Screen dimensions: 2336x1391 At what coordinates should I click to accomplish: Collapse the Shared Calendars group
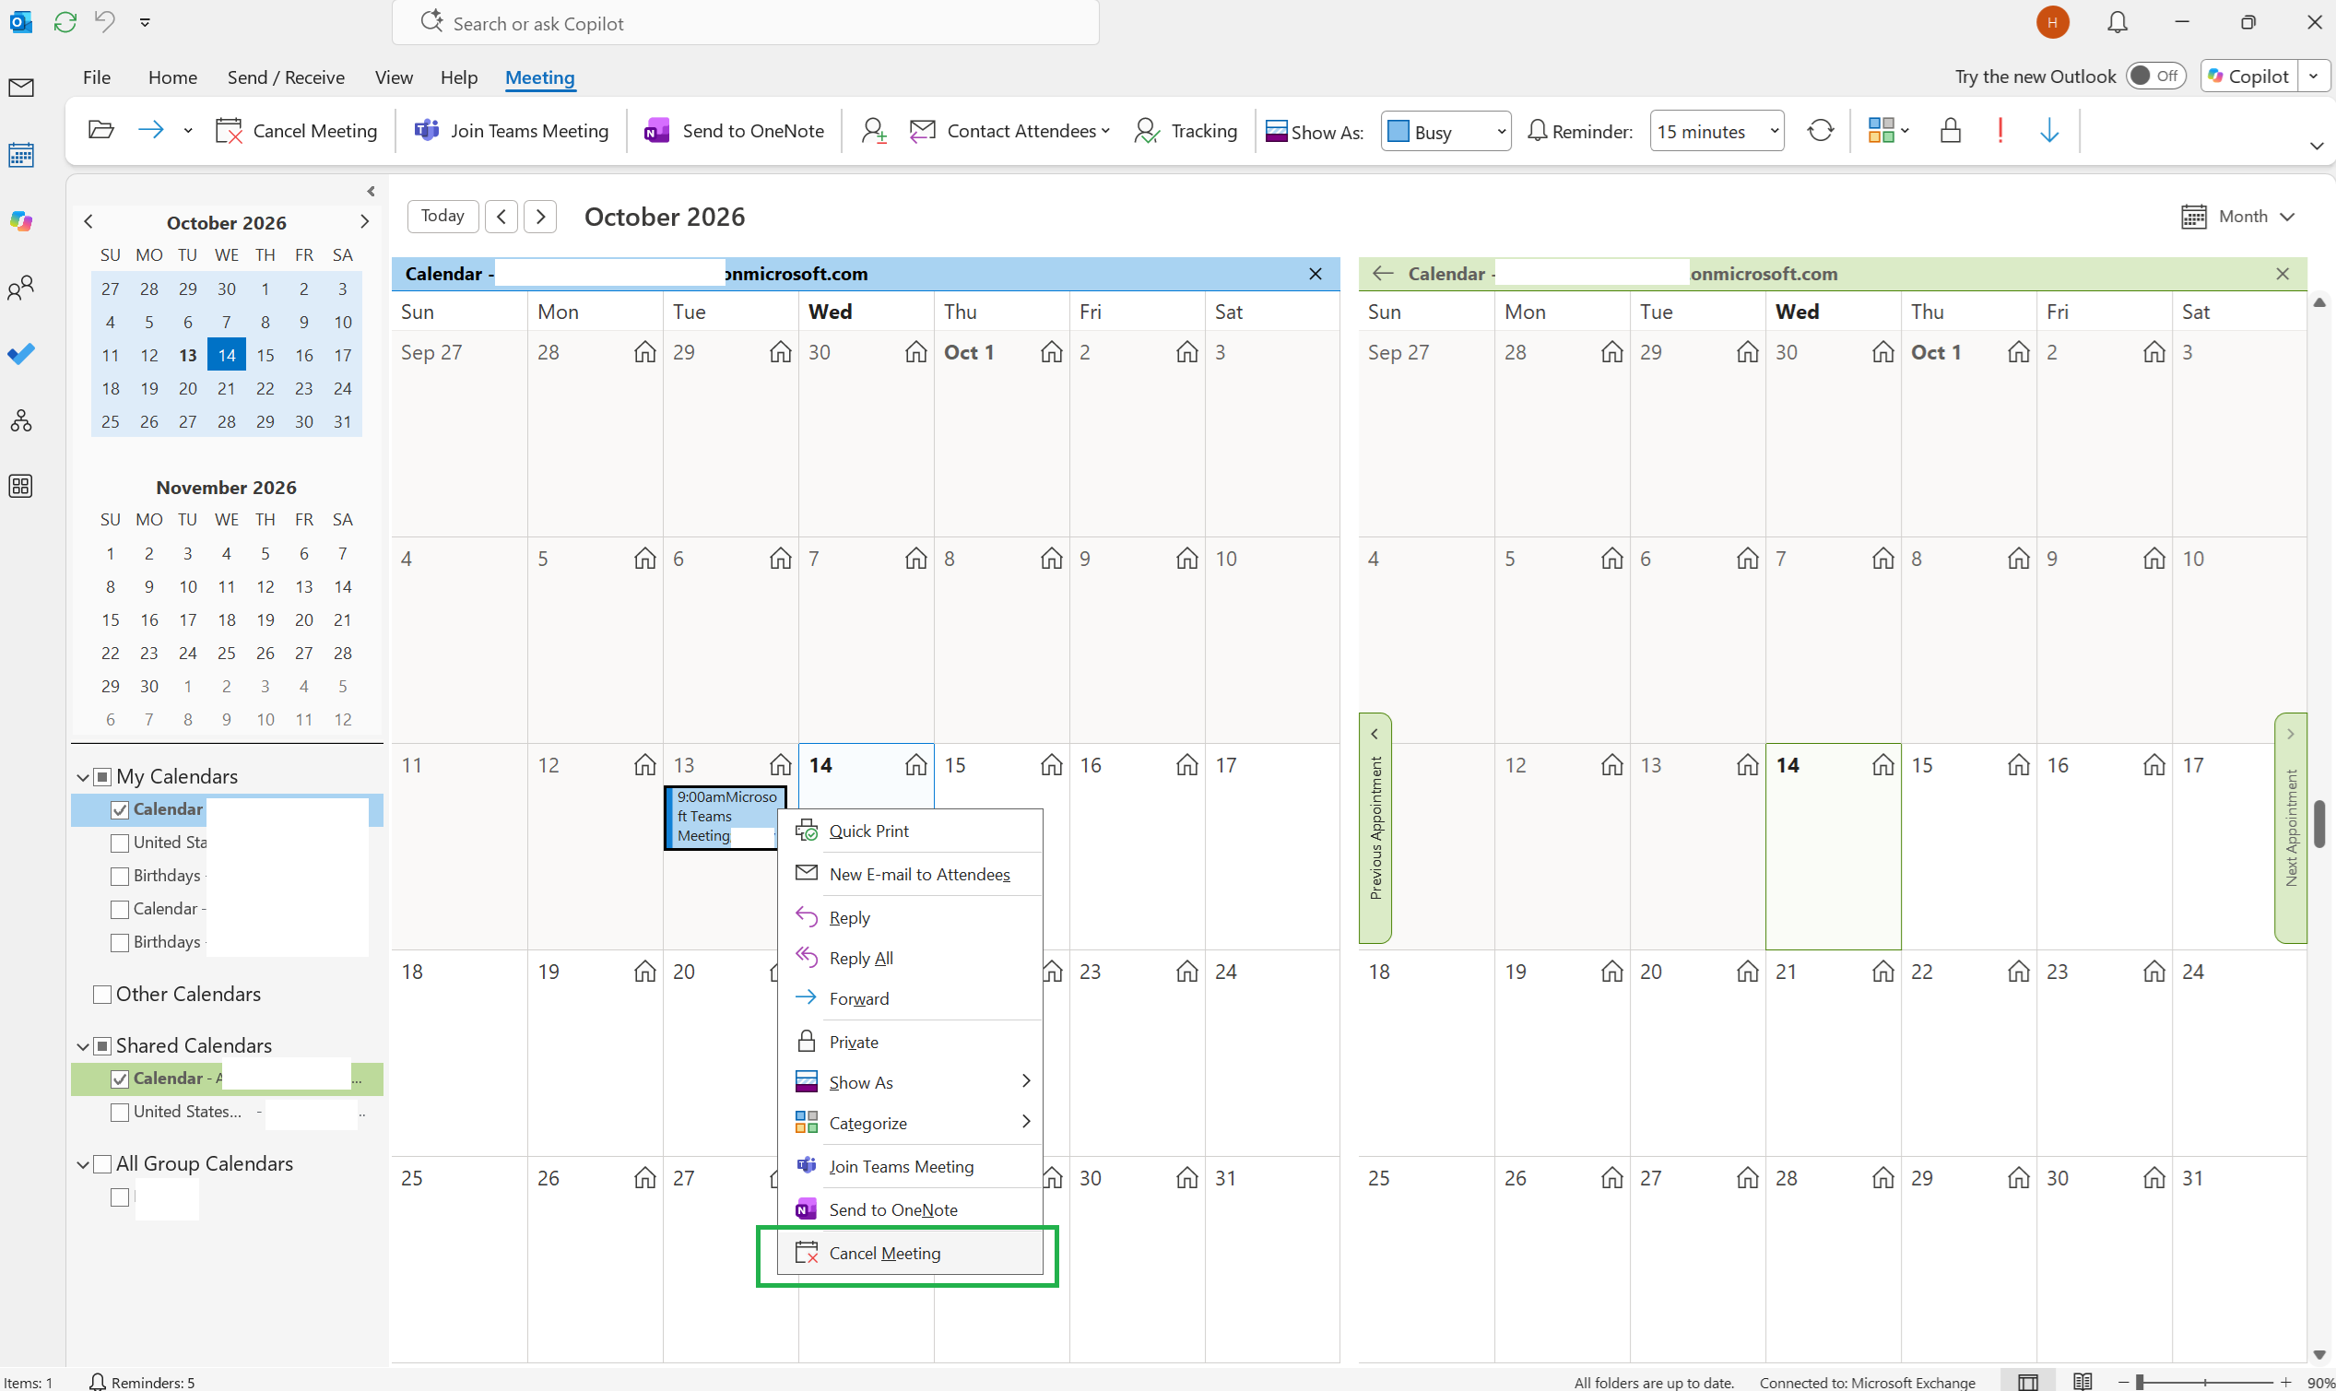[x=82, y=1046]
